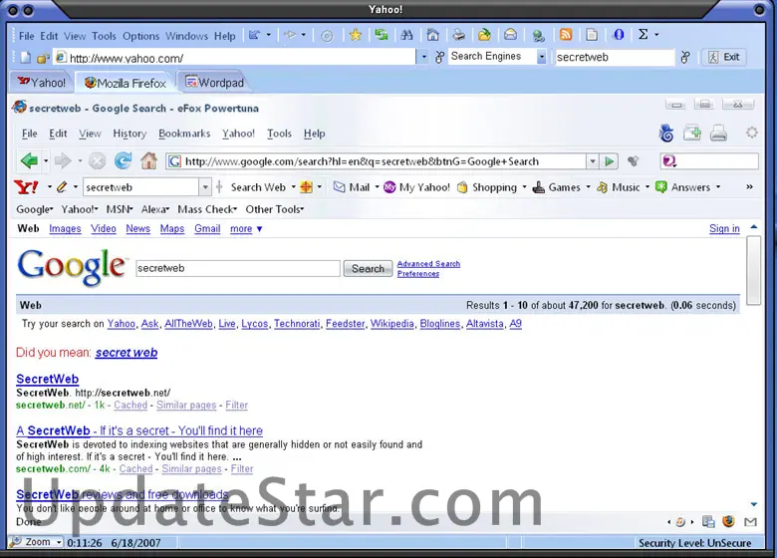The width and height of the screenshot is (777, 558).
Task: Click the Exit button
Action: 724,57
